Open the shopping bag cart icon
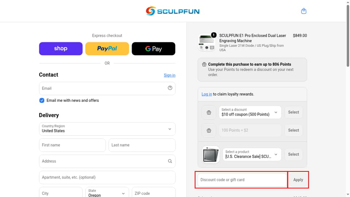The height and width of the screenshot is (197, 350). tap(304, 11)
